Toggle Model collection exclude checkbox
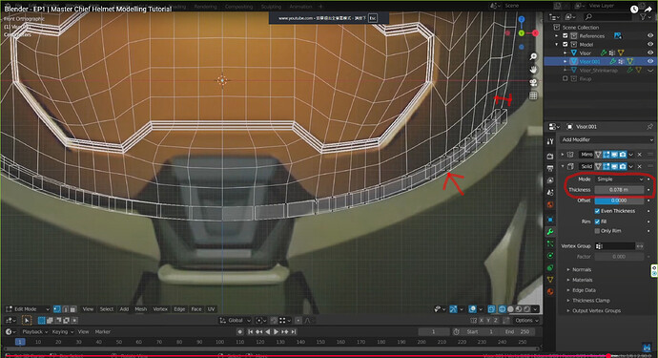Screen dimensions: 658x358 [x=565, y=44]
